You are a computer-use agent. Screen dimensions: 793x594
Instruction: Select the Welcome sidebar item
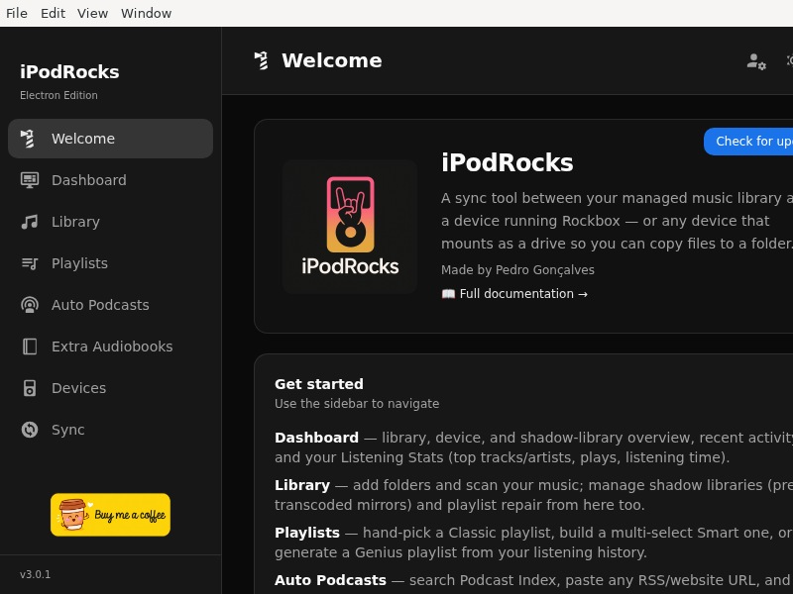click(110, 139)
